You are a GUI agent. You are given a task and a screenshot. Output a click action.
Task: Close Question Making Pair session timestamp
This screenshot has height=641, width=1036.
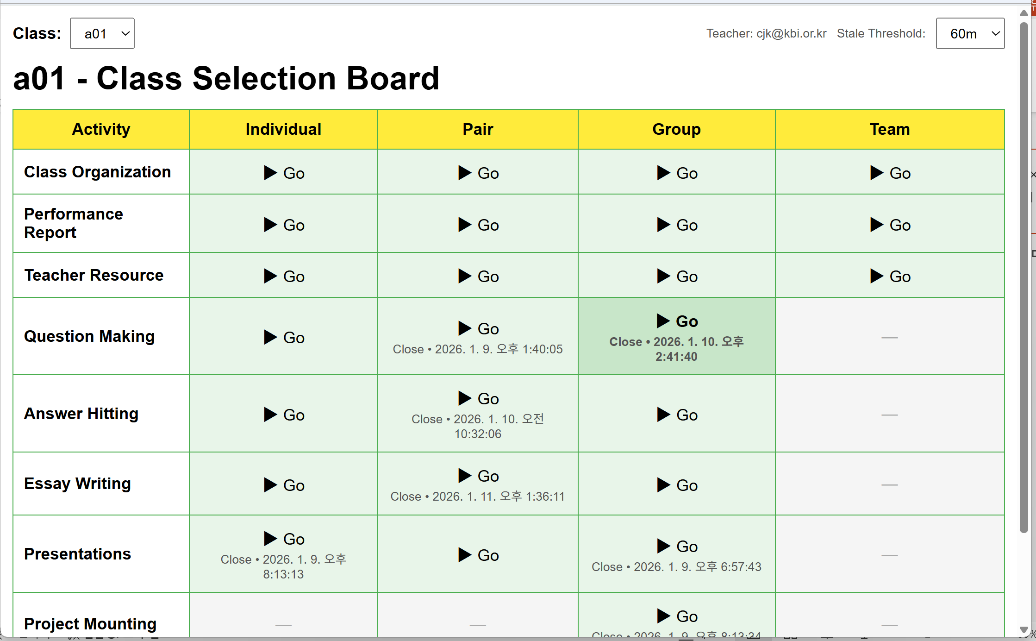[478, 349]
